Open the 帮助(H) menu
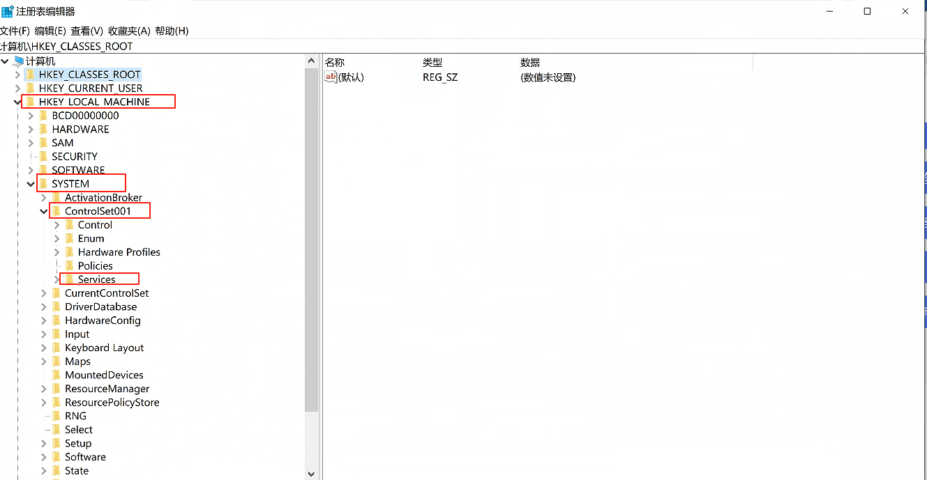The width and height of the screenshot is (927, 480). [x=172, y=31]
